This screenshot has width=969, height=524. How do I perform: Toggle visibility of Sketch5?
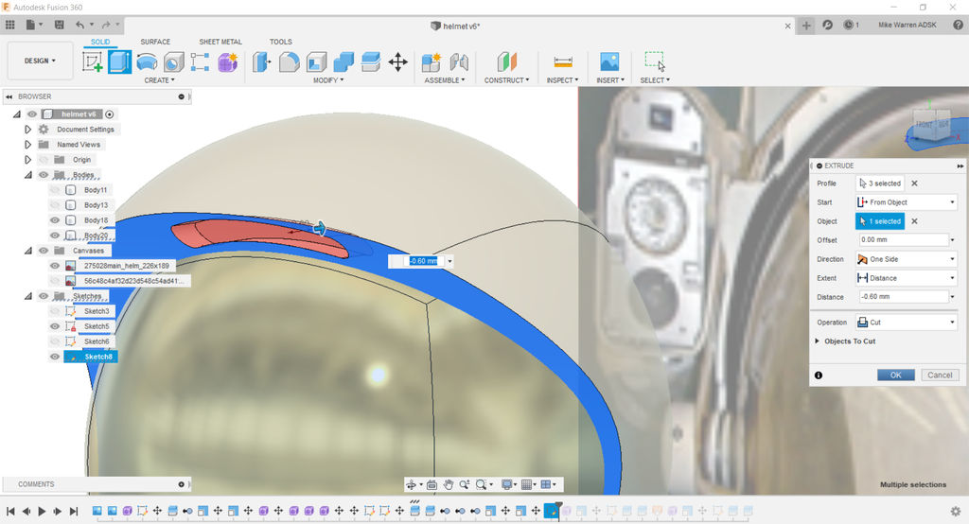(55, 326)
